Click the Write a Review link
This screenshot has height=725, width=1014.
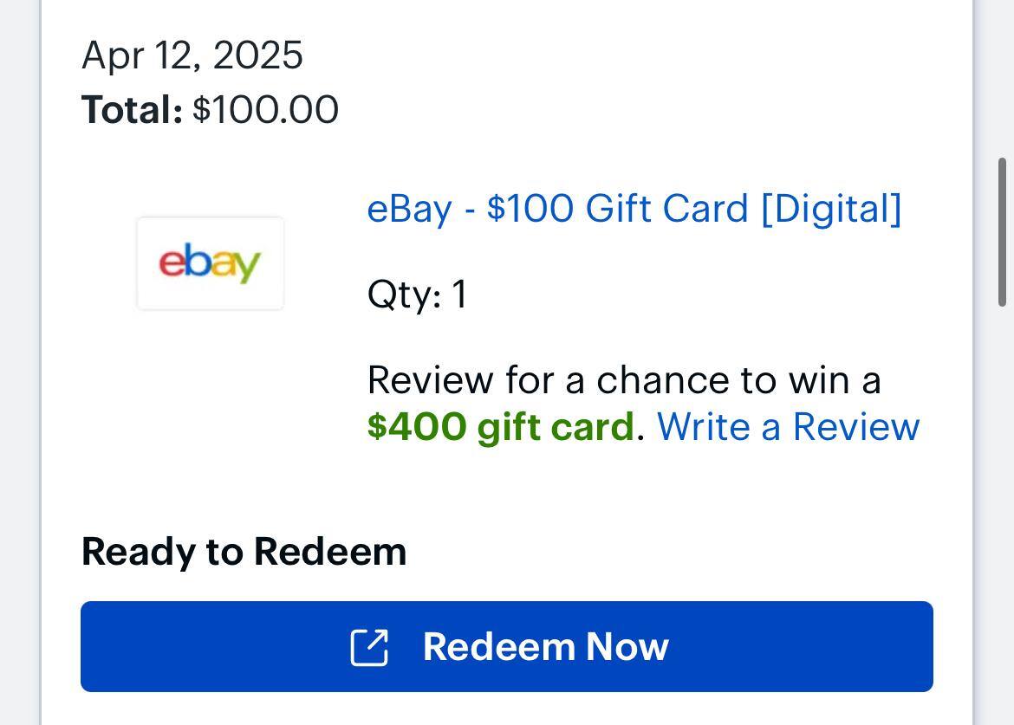788,427
